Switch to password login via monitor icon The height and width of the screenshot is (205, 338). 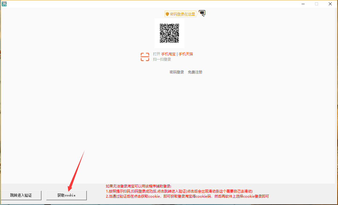pos(202,13)
